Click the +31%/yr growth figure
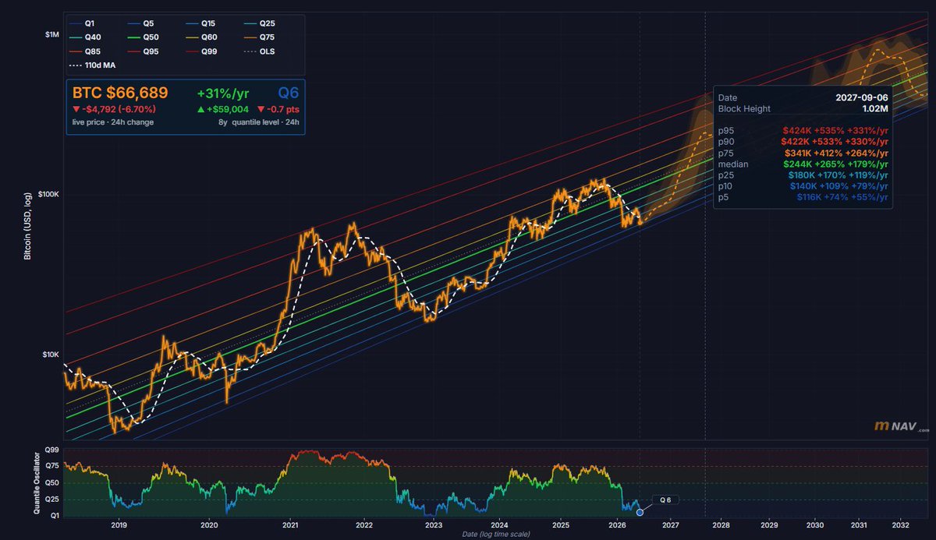Viewport: 936px width, 540px height. (x=223, y=94)
